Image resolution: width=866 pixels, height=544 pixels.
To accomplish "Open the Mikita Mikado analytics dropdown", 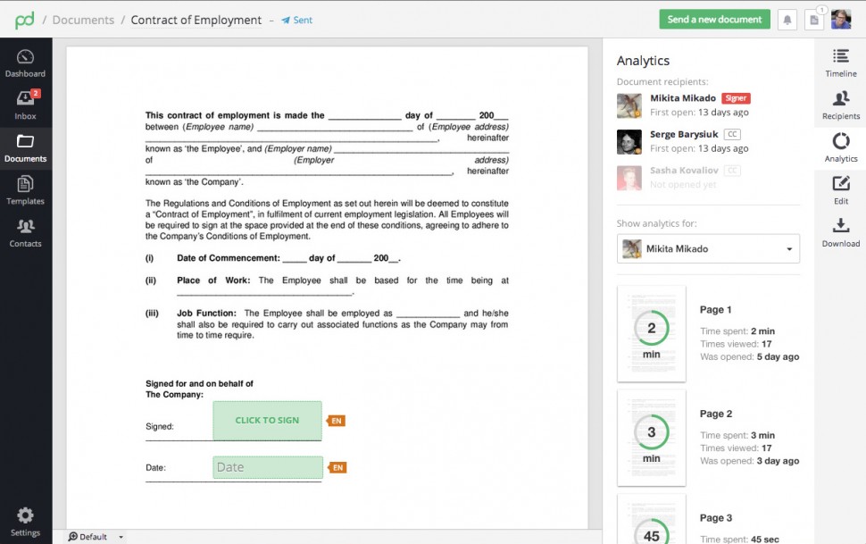I will (708, 249).
